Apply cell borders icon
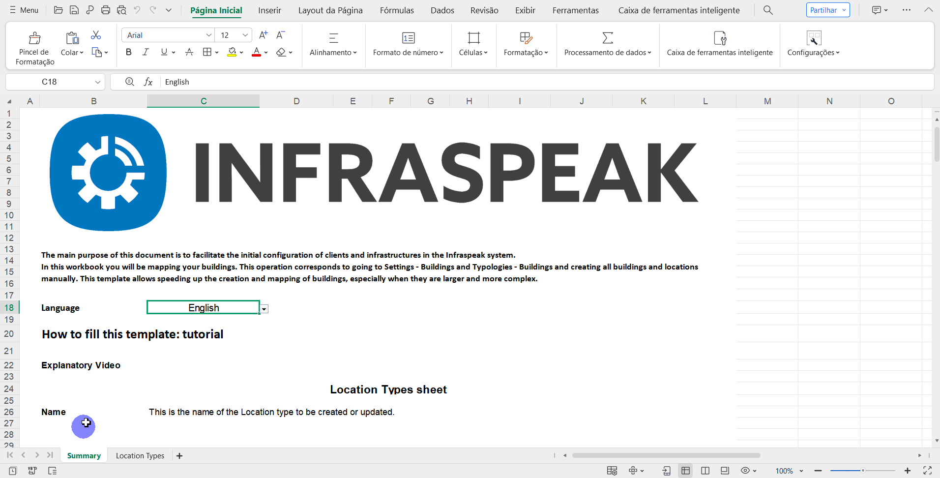Viewport: 940px width, 478px height. 207,52
